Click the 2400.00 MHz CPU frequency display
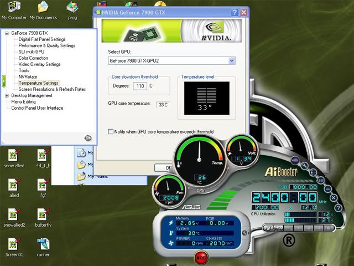 coord(284,197)
